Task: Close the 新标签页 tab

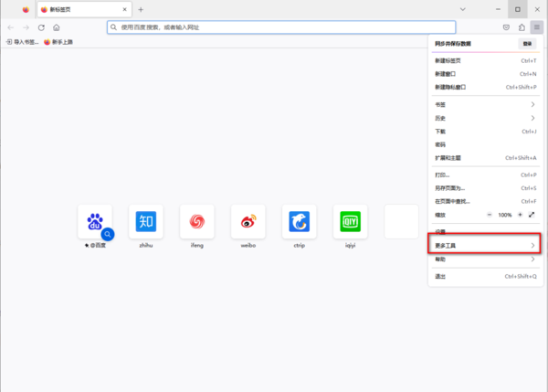Action: 125,9
